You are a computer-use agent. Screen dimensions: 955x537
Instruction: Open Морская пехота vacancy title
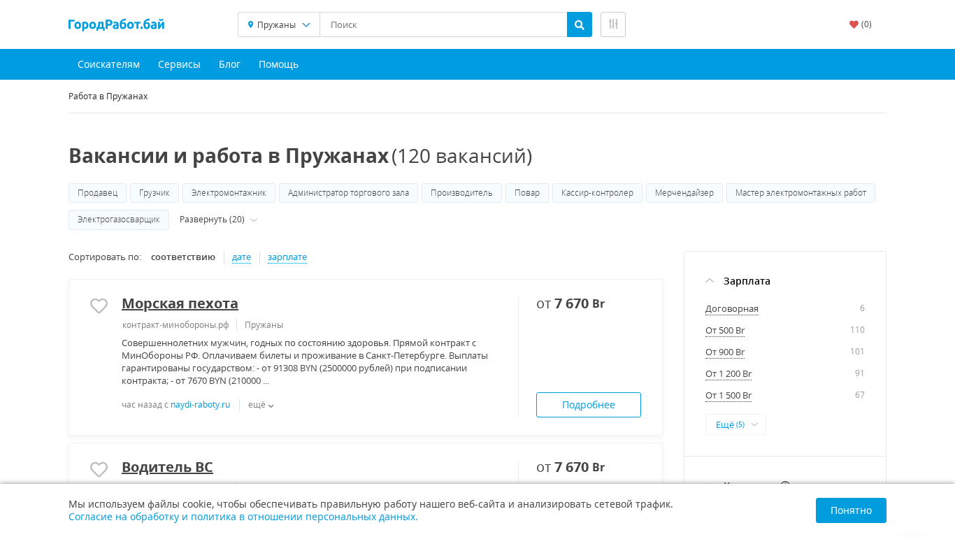tap(180, 303)
